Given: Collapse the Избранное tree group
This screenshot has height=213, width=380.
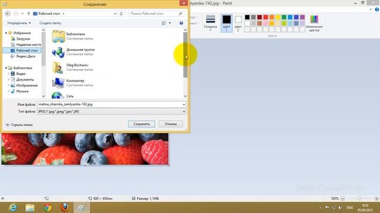Looking at the screenshot, I should (6, 33).
